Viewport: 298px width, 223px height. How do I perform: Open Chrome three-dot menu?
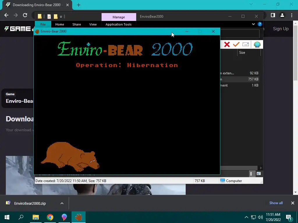(292, 15)
